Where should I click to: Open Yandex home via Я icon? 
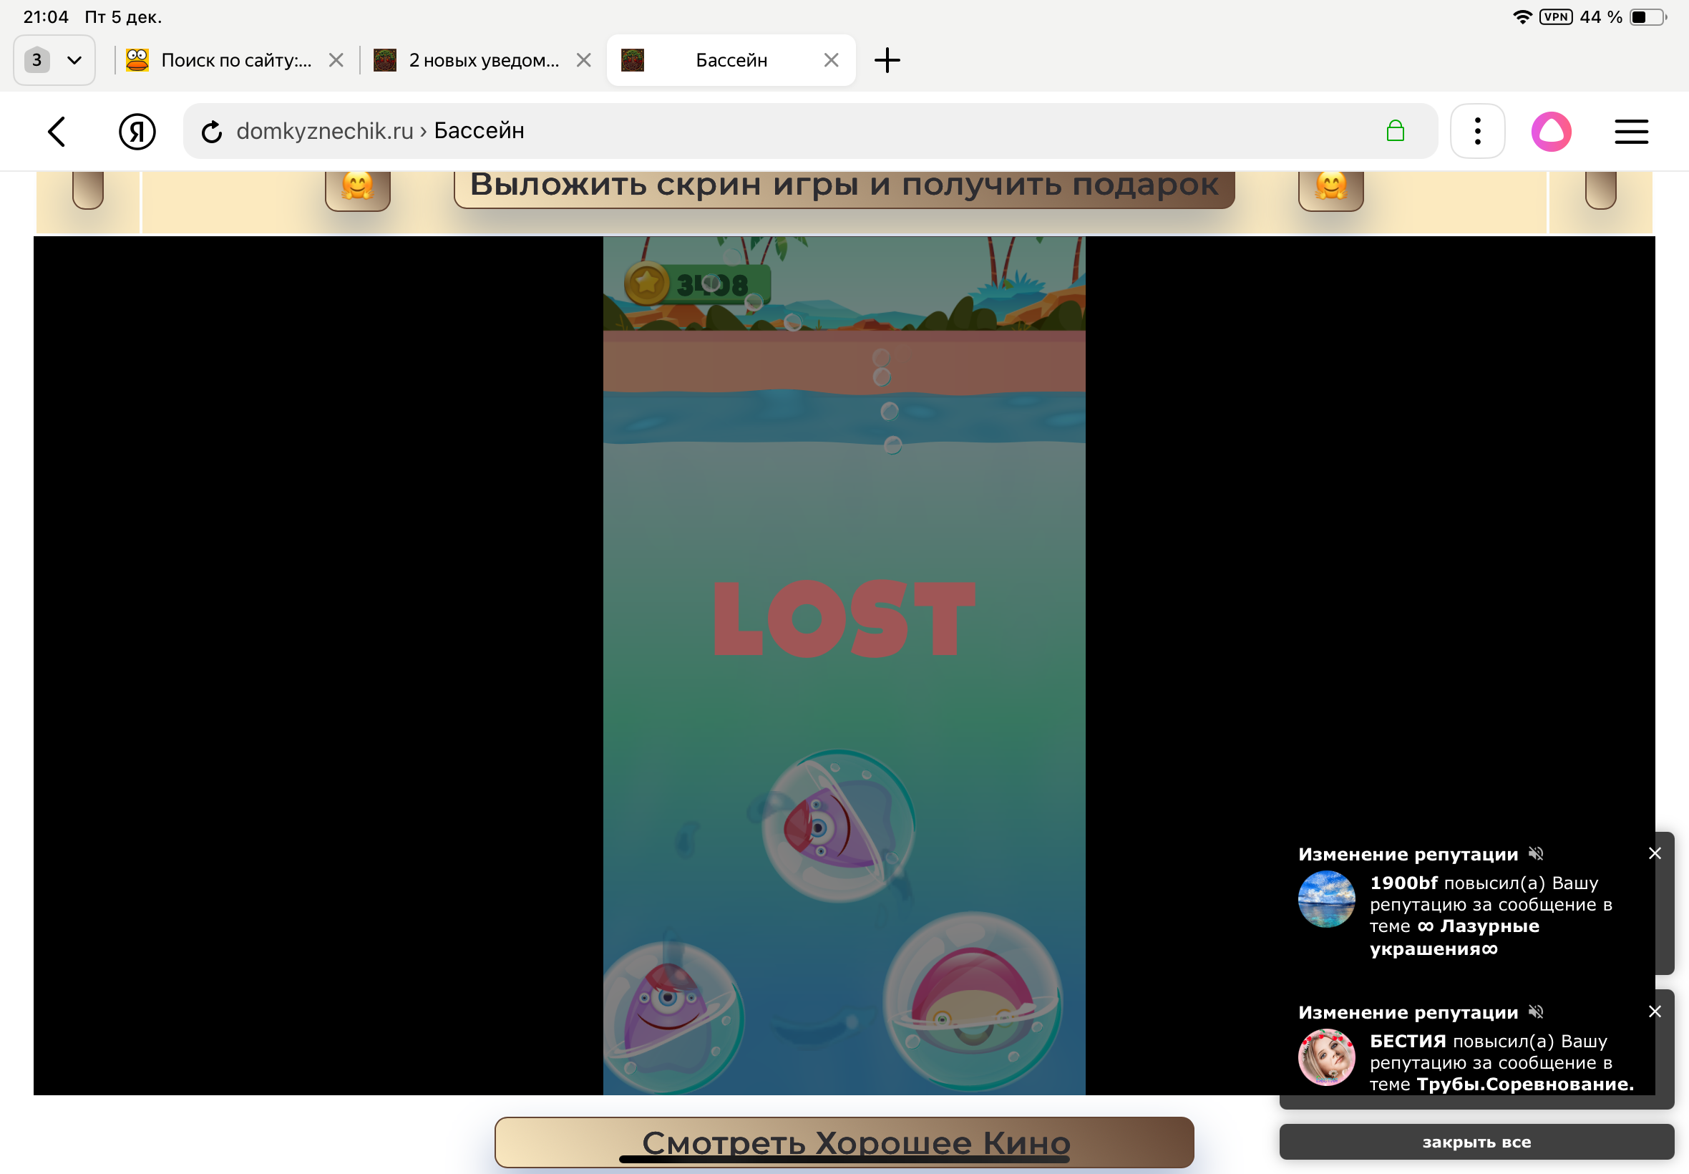137,132
